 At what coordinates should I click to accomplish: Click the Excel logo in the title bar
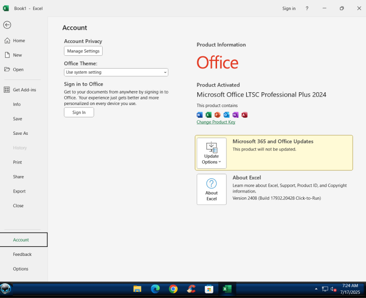6,9
